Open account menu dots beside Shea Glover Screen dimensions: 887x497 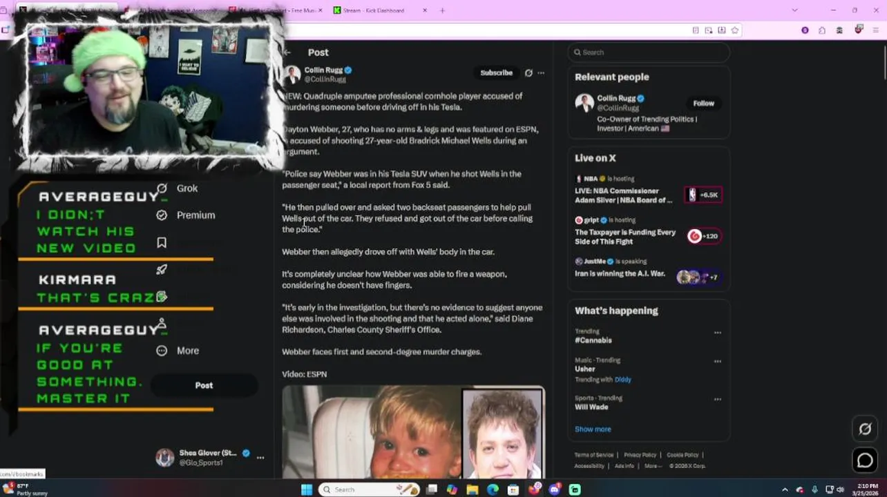(260, 458)
